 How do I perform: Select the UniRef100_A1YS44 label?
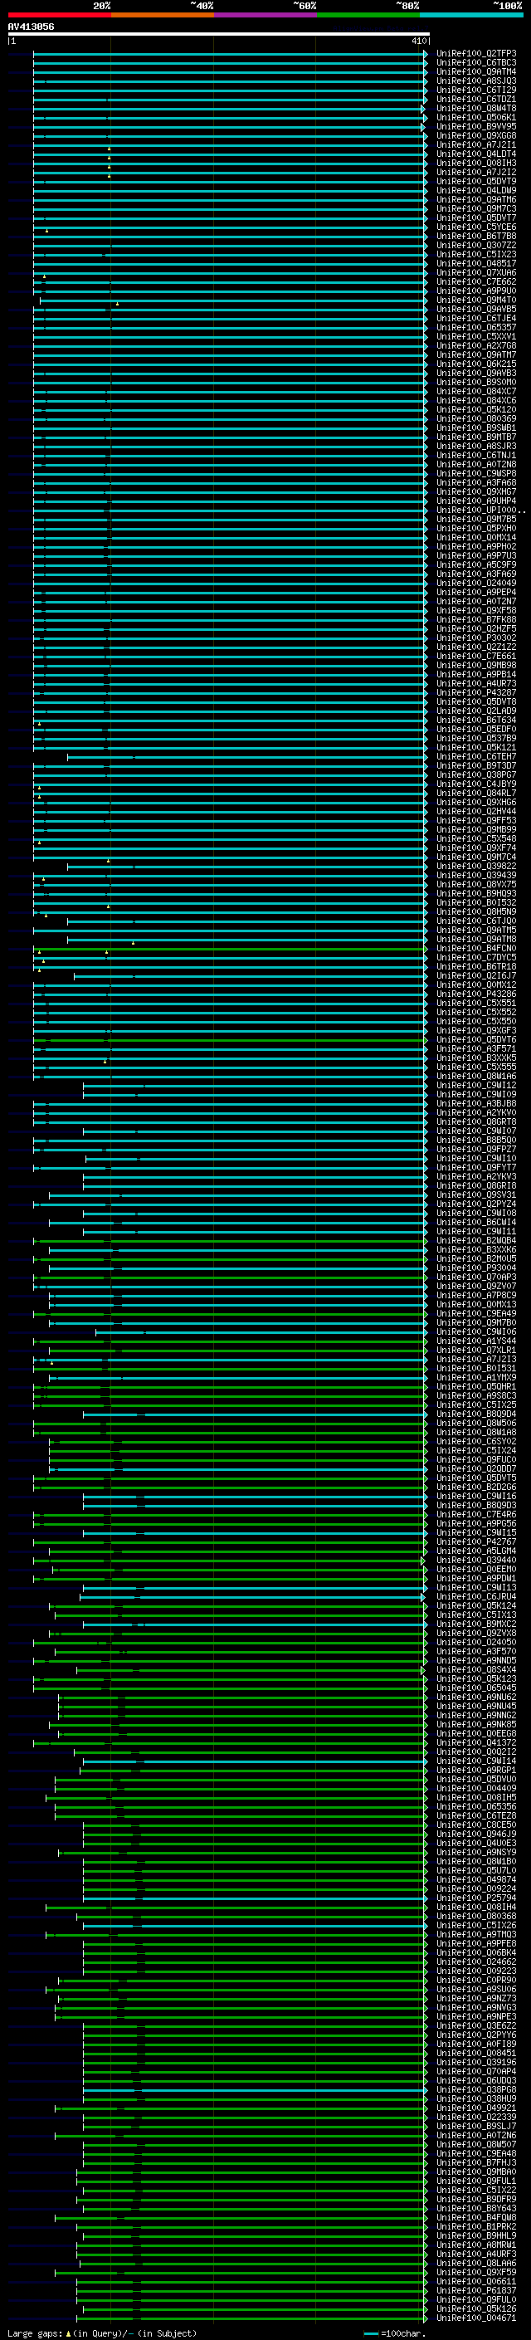coord(476,1341)
